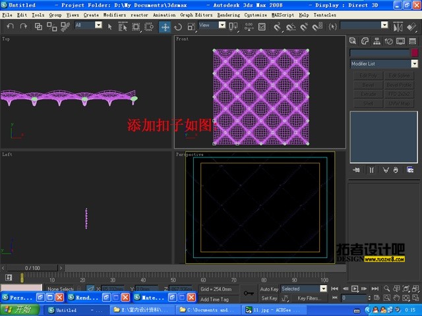Choose the Rectangular Selection Region tool
The width and height of the screenshot is (422, 316).
136,26
